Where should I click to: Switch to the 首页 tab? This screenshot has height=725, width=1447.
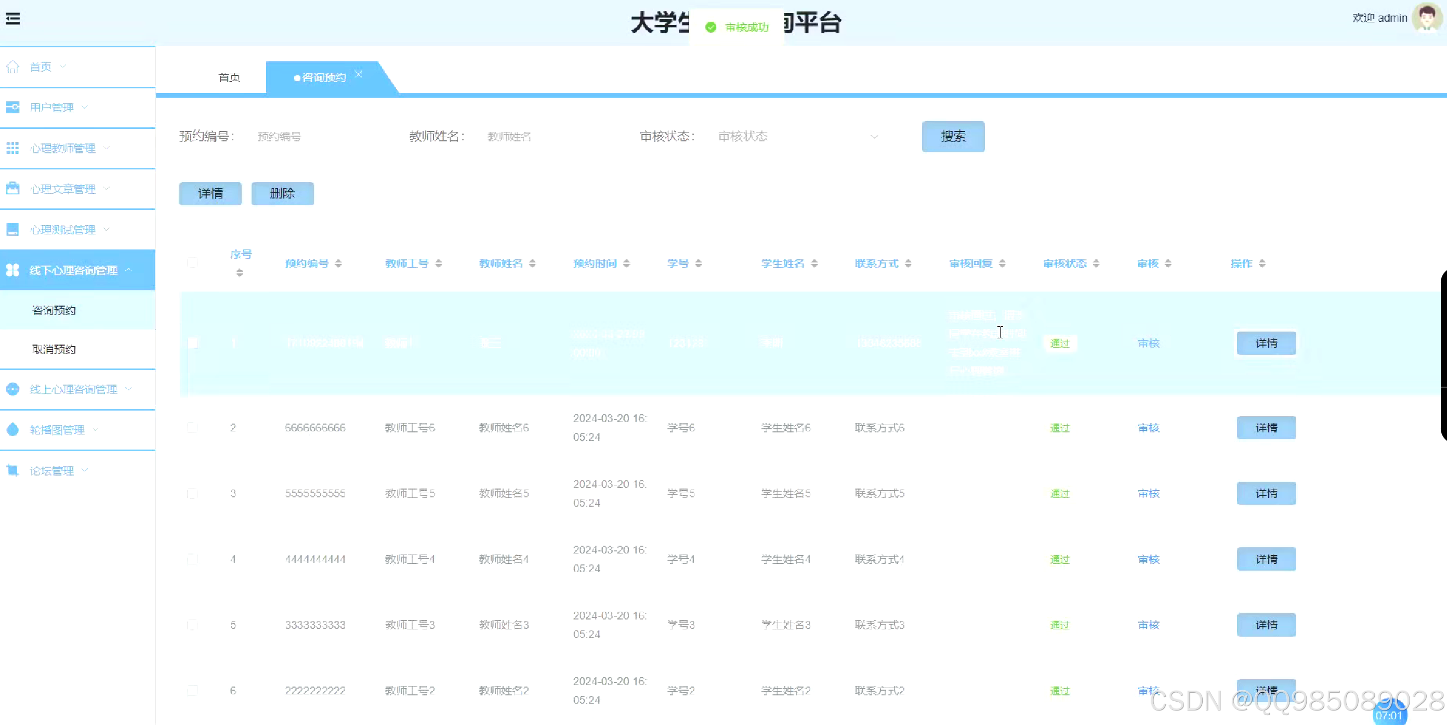point(228,77)
